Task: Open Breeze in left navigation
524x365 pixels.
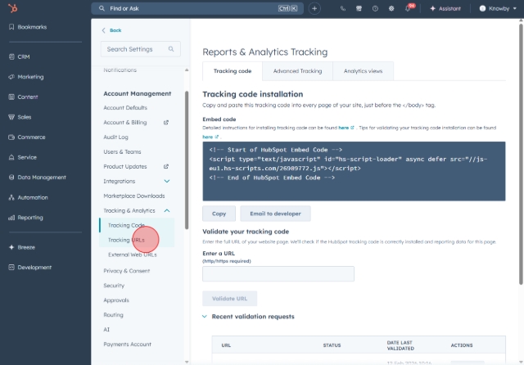Action: [22, 247]
